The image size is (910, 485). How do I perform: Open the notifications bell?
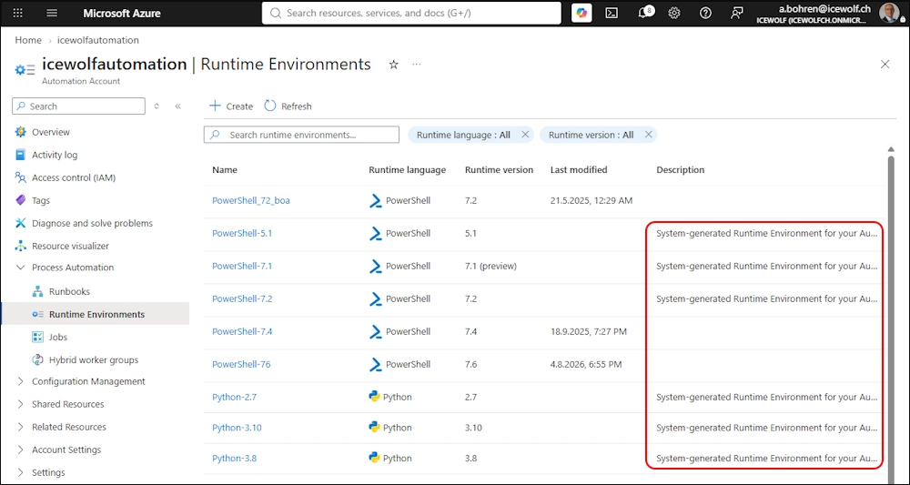click(643, 13)
